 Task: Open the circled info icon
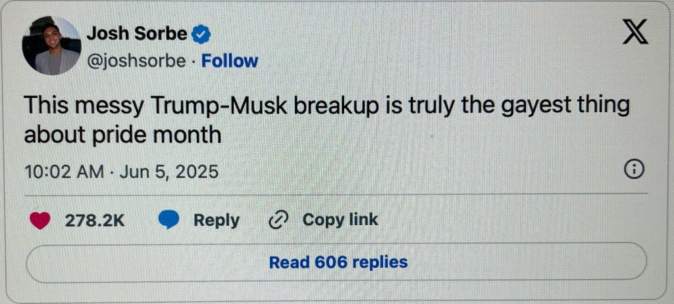coord(633,169)
